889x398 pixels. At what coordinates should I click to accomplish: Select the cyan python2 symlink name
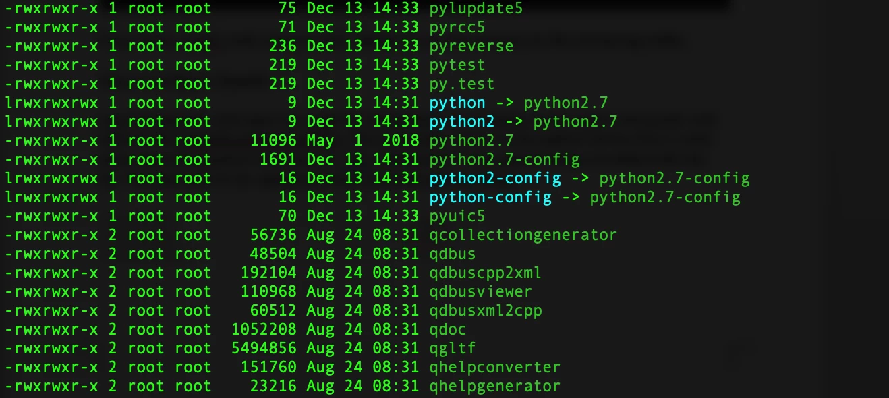click(x=462, y=122)
